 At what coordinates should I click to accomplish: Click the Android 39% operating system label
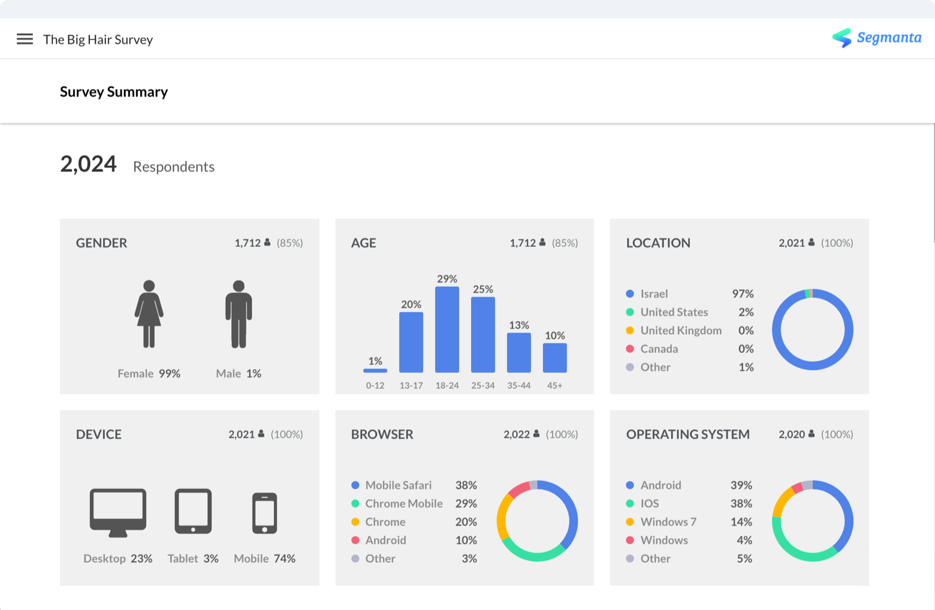click(660, 485)
